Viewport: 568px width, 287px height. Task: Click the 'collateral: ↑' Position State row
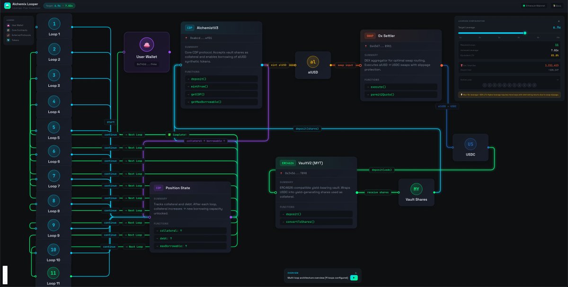[190, 230]
